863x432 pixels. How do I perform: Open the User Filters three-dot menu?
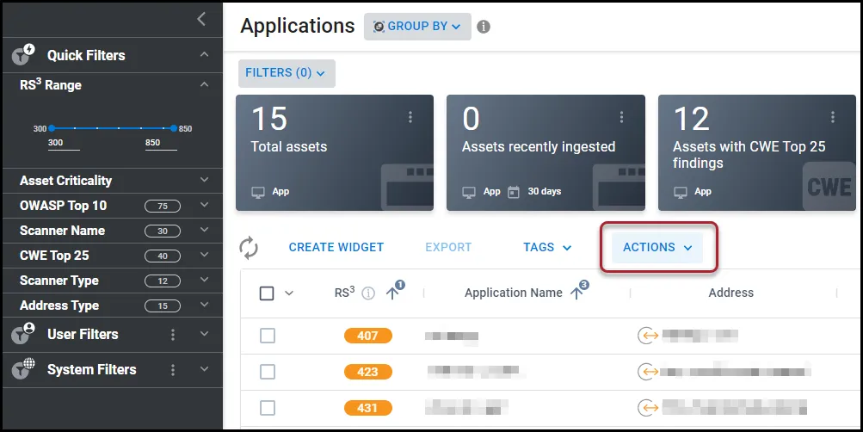[x=173, y=334]
